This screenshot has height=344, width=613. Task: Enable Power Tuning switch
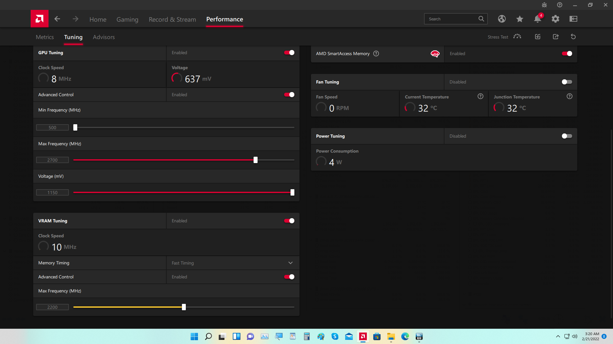click(567, 136)
